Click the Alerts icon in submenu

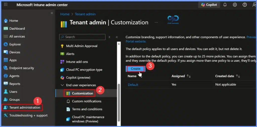[x=62, y=54]
